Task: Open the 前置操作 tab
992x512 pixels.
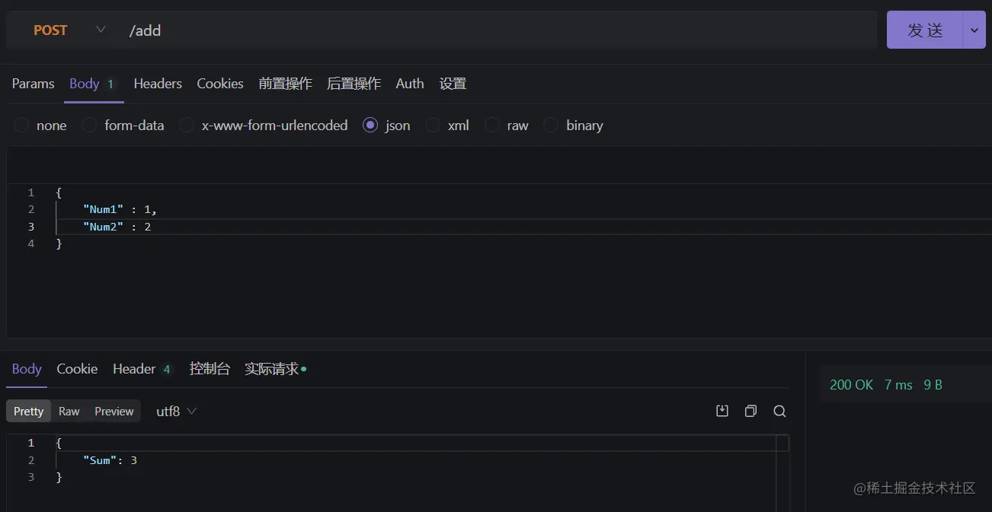Action: click(285, 84)
